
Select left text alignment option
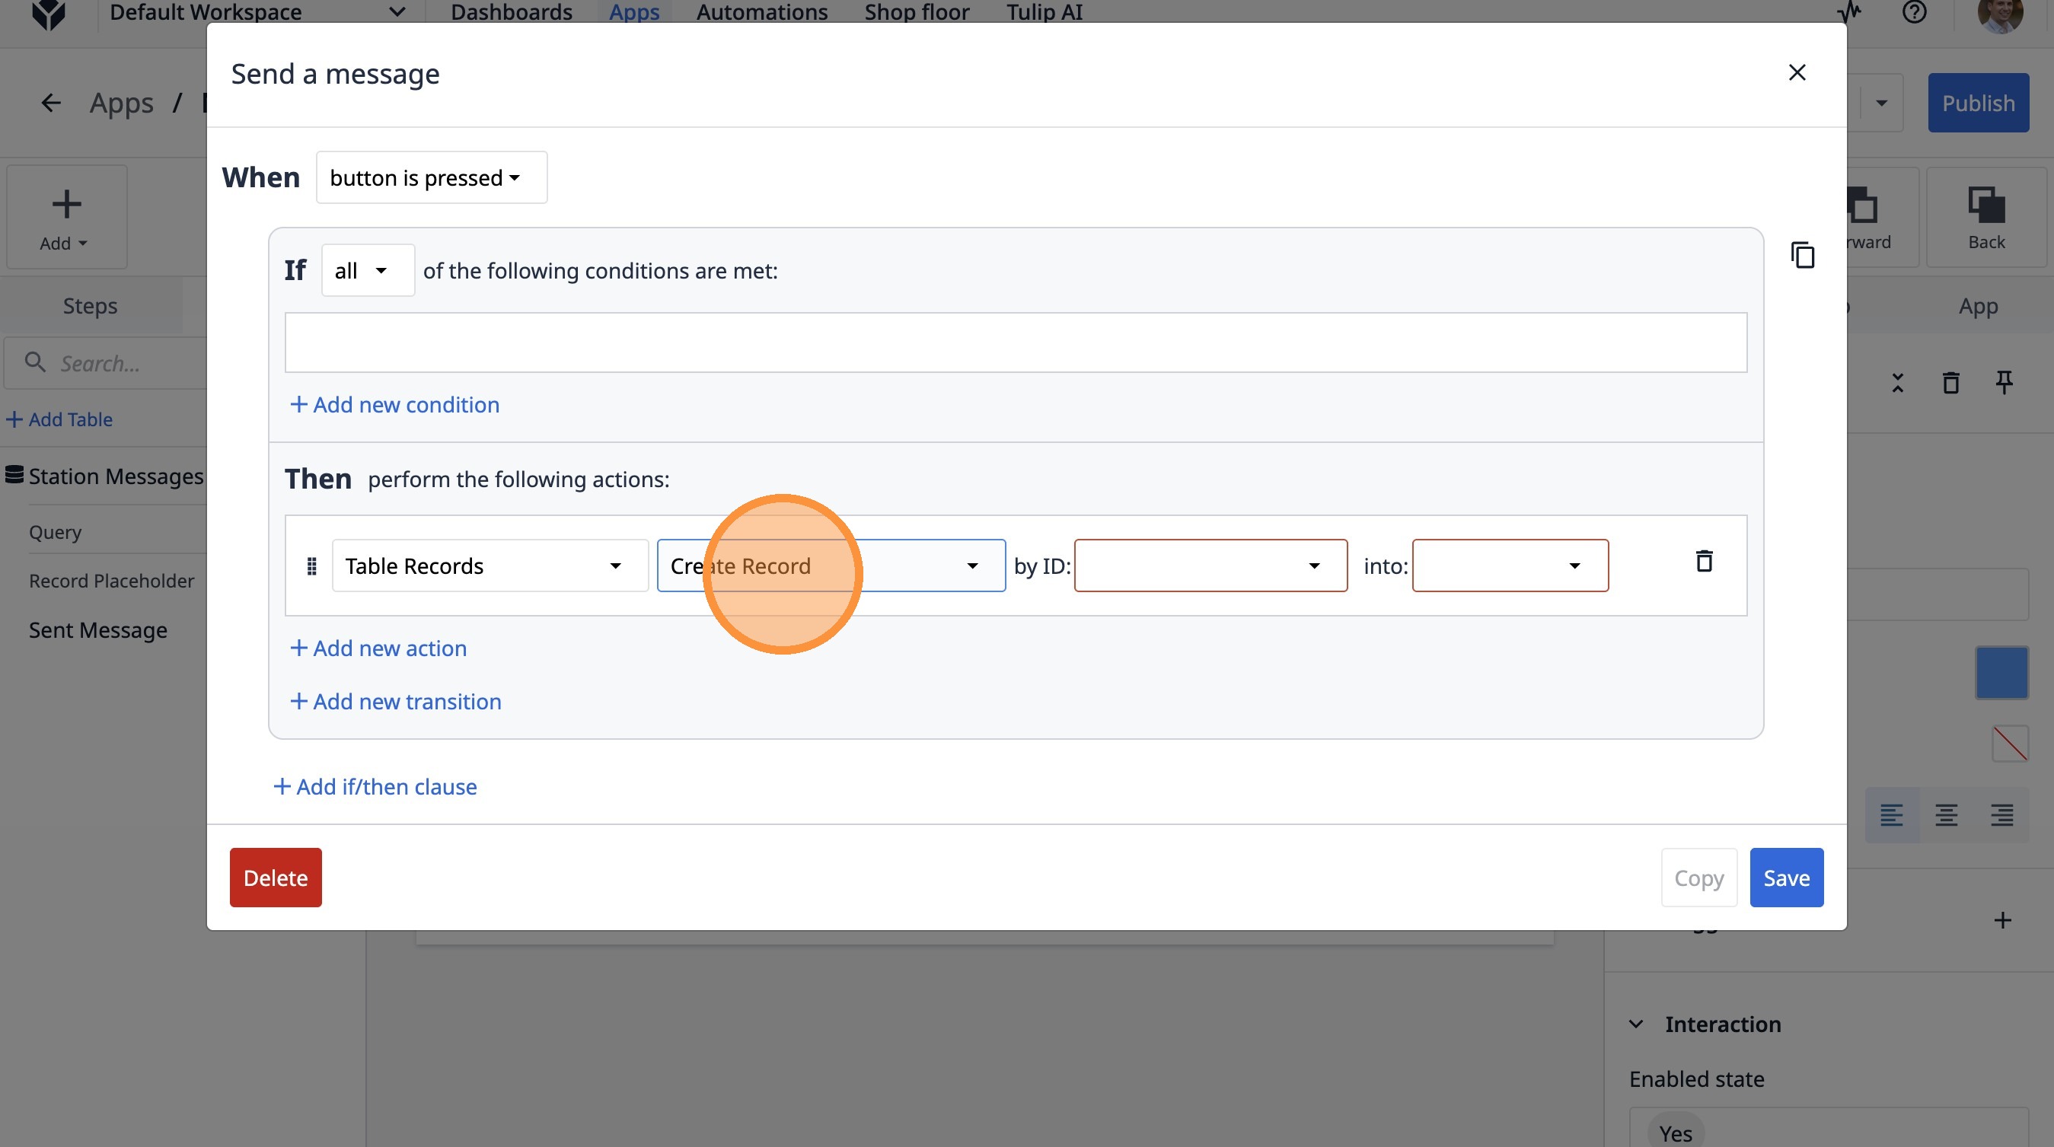click(x=1891, y=814)
